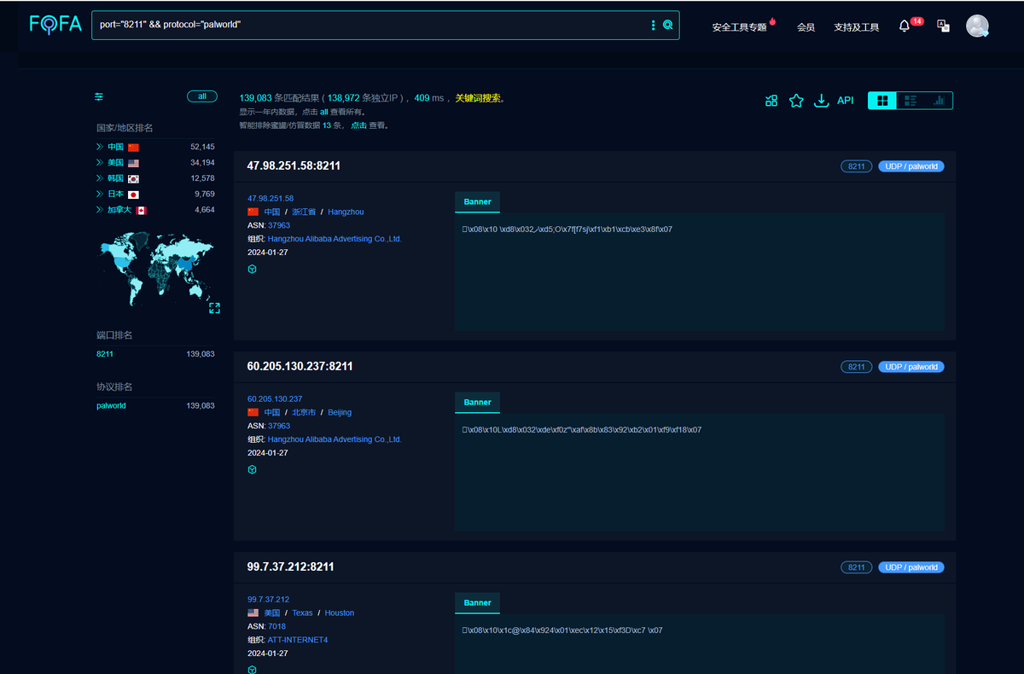Click the Hangzhou Alibaba organization link under 47.98.251.58
Screen dimensions: 1024x674
[x=335, y=239]
